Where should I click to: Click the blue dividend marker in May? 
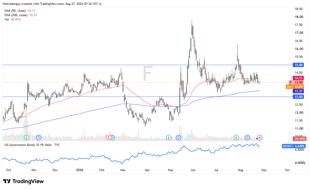pos(179,138)
